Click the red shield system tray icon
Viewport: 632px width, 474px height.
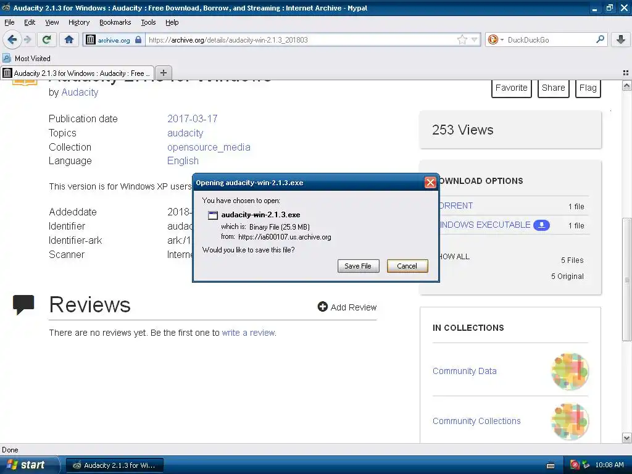575,465
